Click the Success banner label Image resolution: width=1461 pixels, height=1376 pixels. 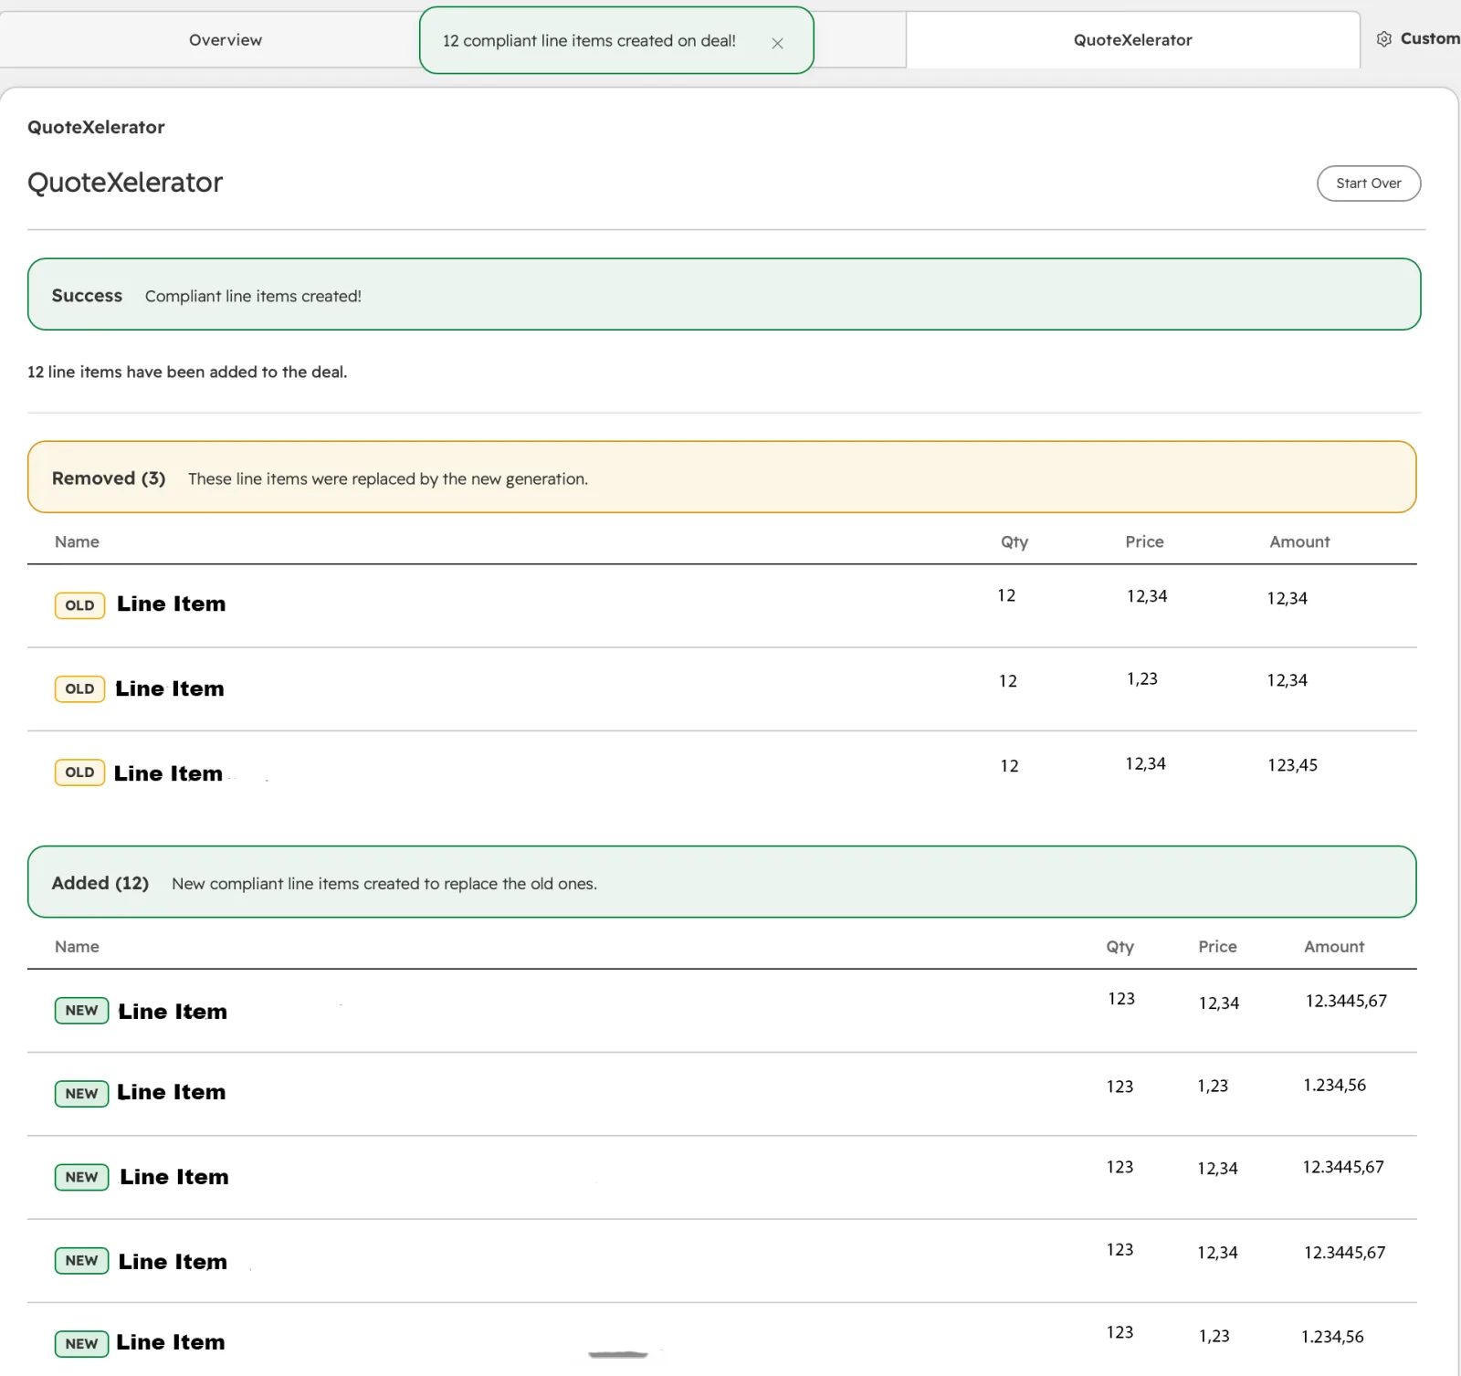[x=87, y=296]
